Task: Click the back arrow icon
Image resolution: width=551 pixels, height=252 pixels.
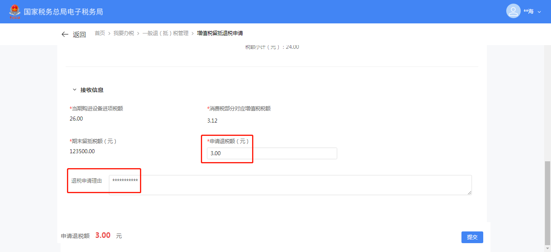Action: coord(65,35)
